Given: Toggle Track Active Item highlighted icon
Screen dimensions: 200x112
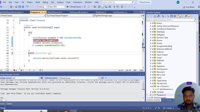Looking at the screenshot, I should pos(179,16).
